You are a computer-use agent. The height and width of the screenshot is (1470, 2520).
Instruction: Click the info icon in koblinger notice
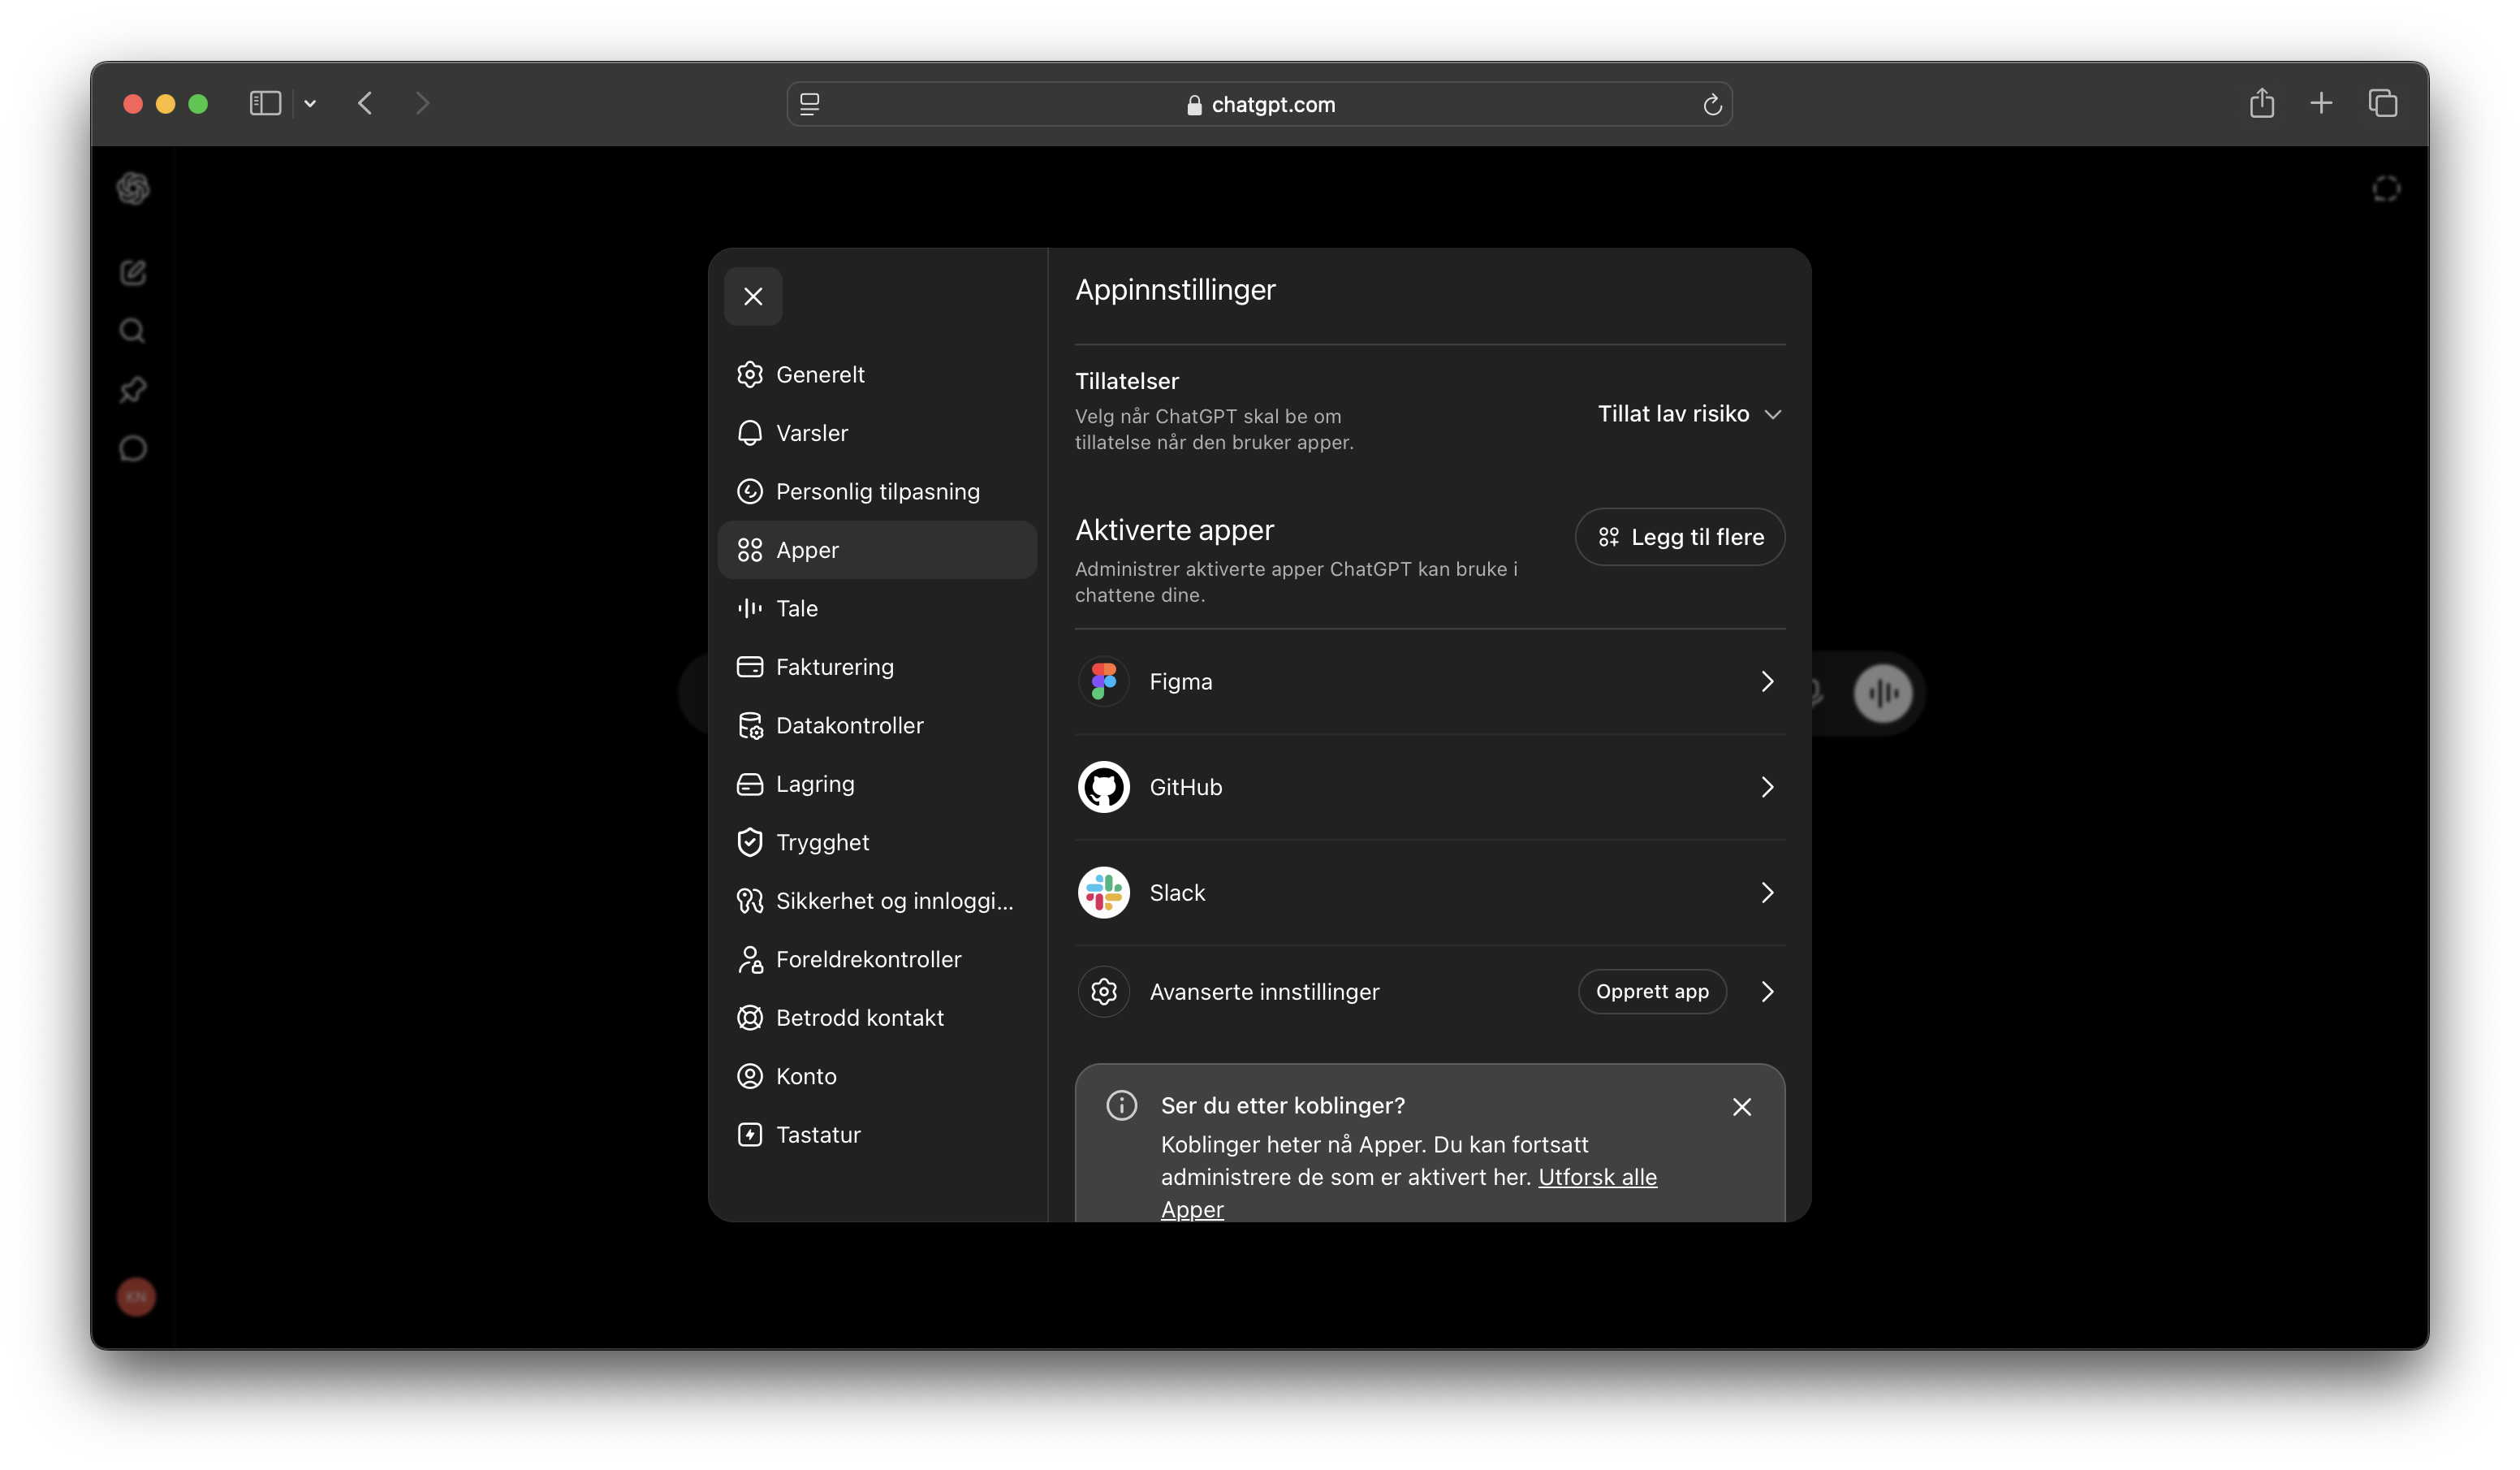click(x=1121, y=1106)
